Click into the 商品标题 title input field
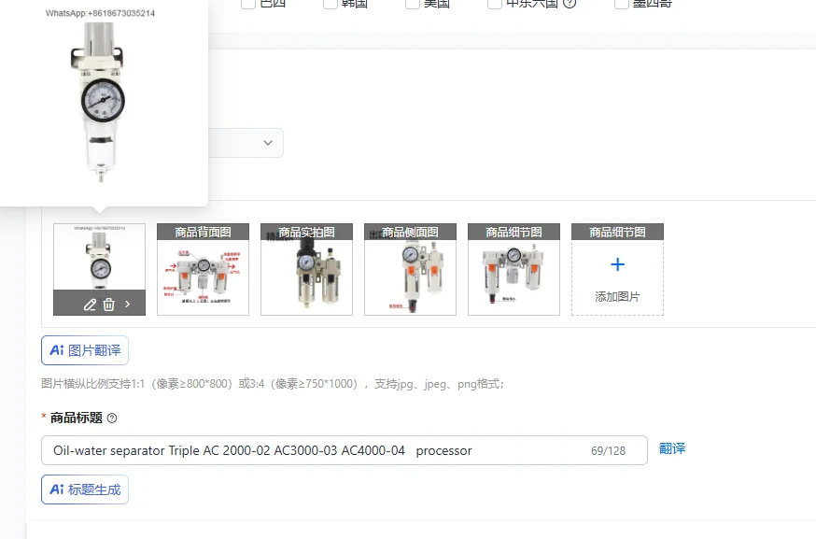816x539 pixels. click(x=344, y=450)
